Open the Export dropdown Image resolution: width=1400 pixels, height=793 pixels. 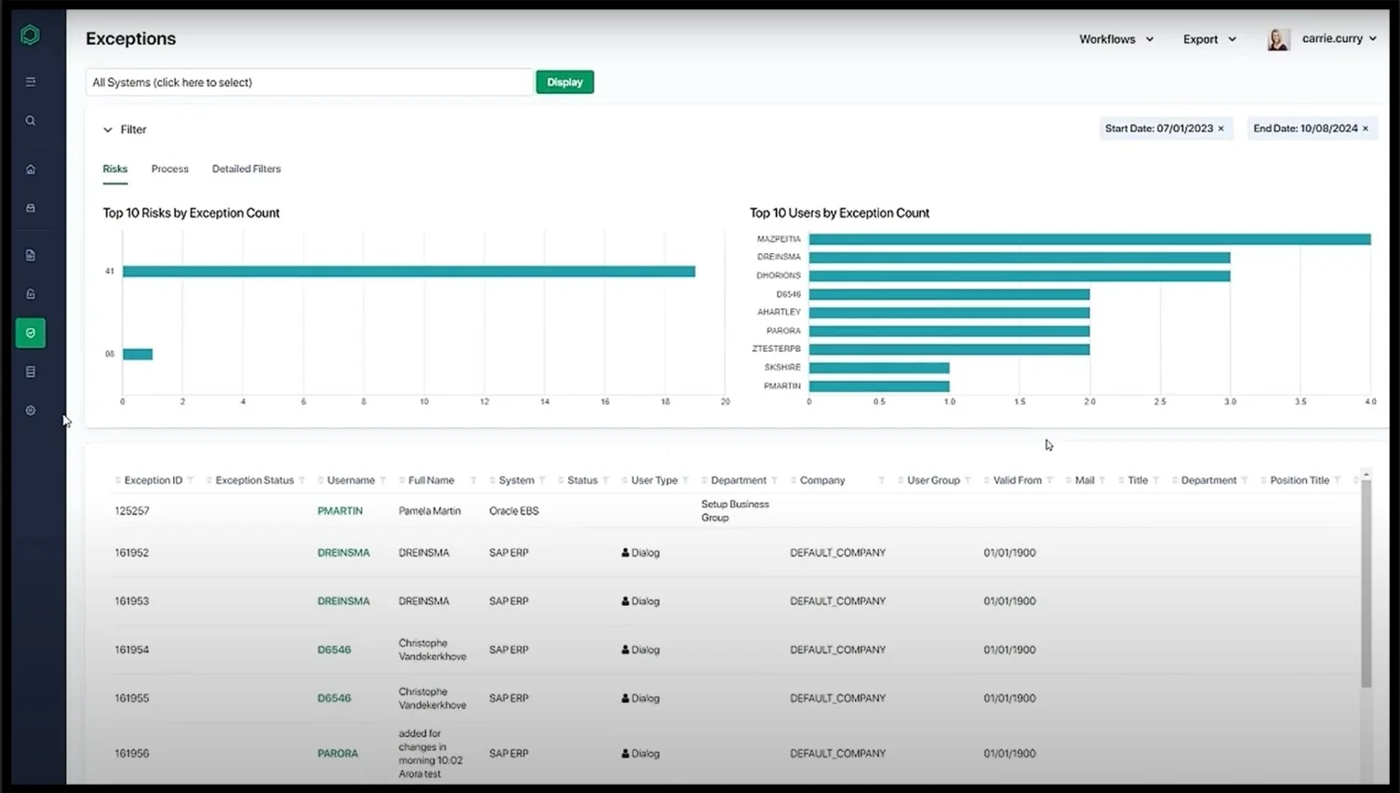pyautogui.click(x=1208, y=39)
